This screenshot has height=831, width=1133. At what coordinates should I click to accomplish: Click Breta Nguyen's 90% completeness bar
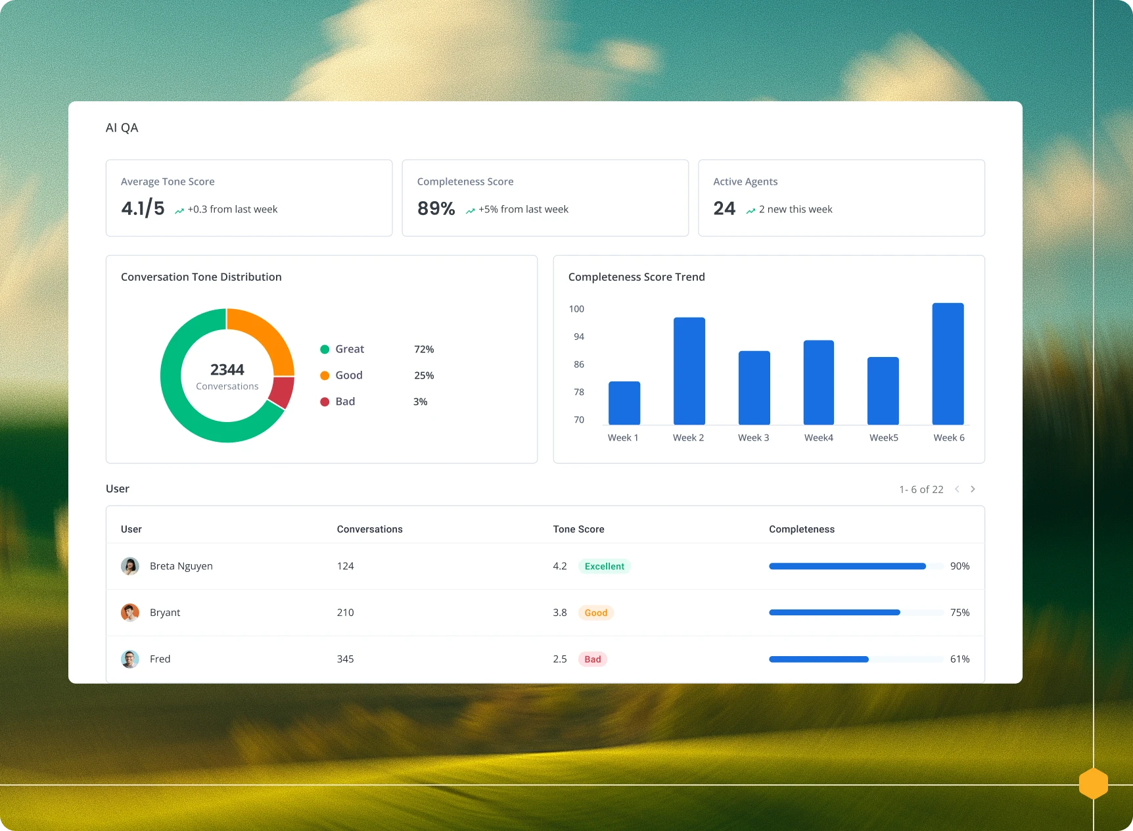(x=847, y=566)
